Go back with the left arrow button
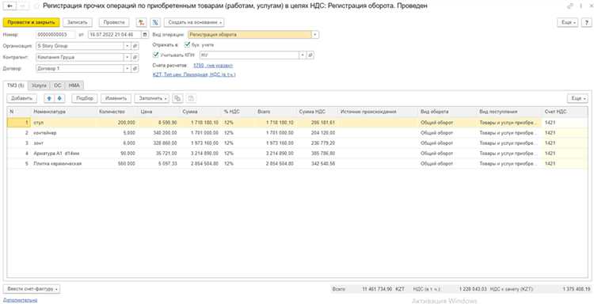This screenshot has height=304, width=594. (10, 6)
